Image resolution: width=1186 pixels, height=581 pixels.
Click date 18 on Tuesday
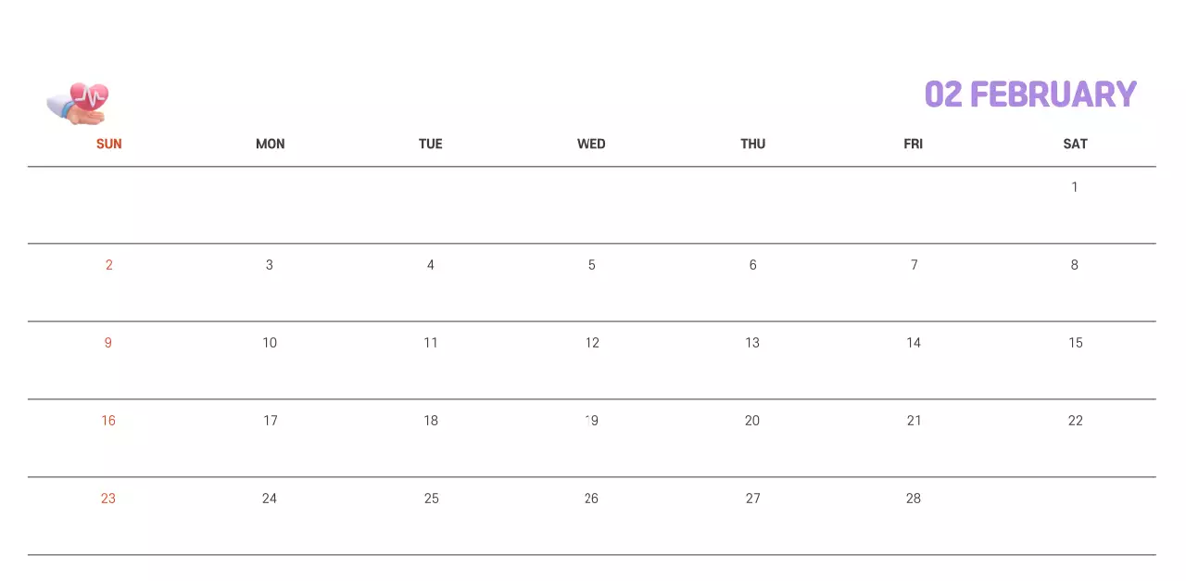point(431,421)
